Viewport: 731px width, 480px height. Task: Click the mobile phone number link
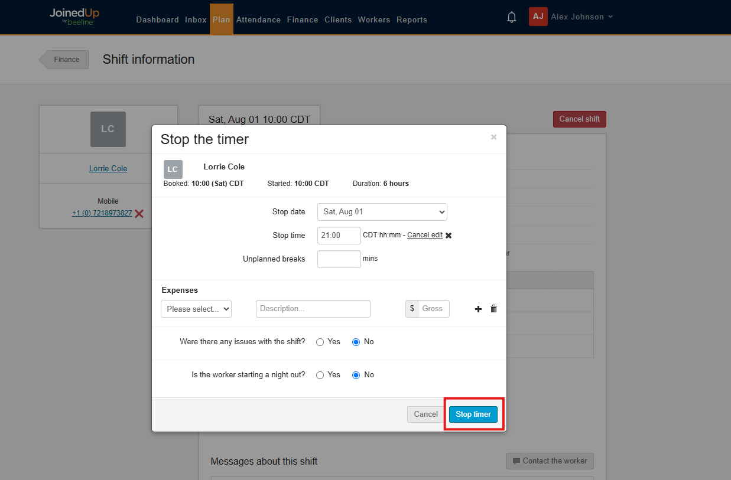(102, 213)
